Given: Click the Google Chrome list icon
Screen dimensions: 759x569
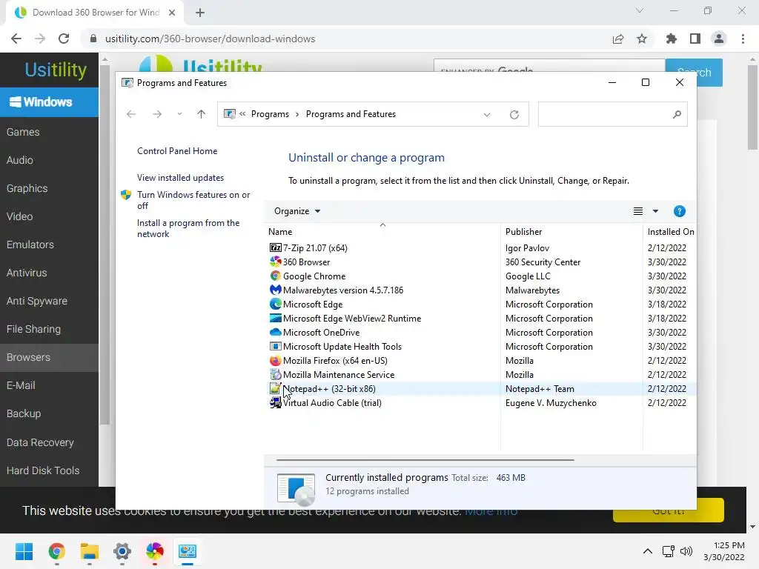Looking at the screenshot, I should (x=276, y=276).
